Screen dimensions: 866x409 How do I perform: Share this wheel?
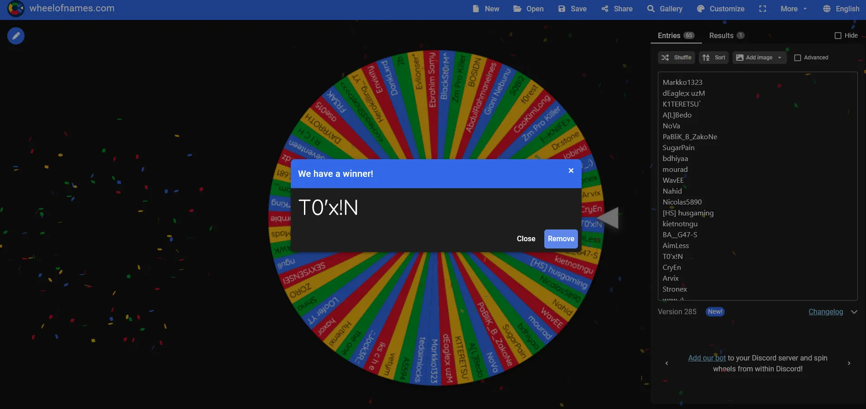pyautogui.click(x=617, y=9)
